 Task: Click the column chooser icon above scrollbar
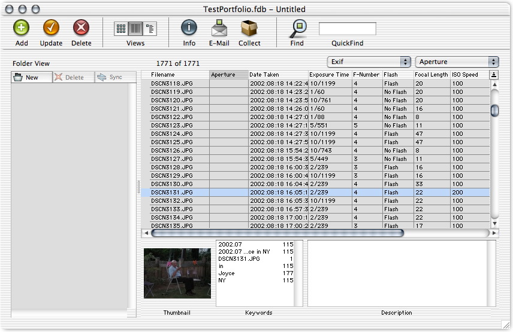494,75
